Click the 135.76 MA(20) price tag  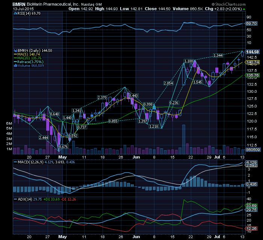click(x=252, y=75)
